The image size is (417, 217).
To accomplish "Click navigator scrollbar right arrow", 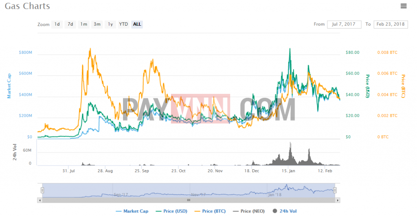I will tap(338, 200).
